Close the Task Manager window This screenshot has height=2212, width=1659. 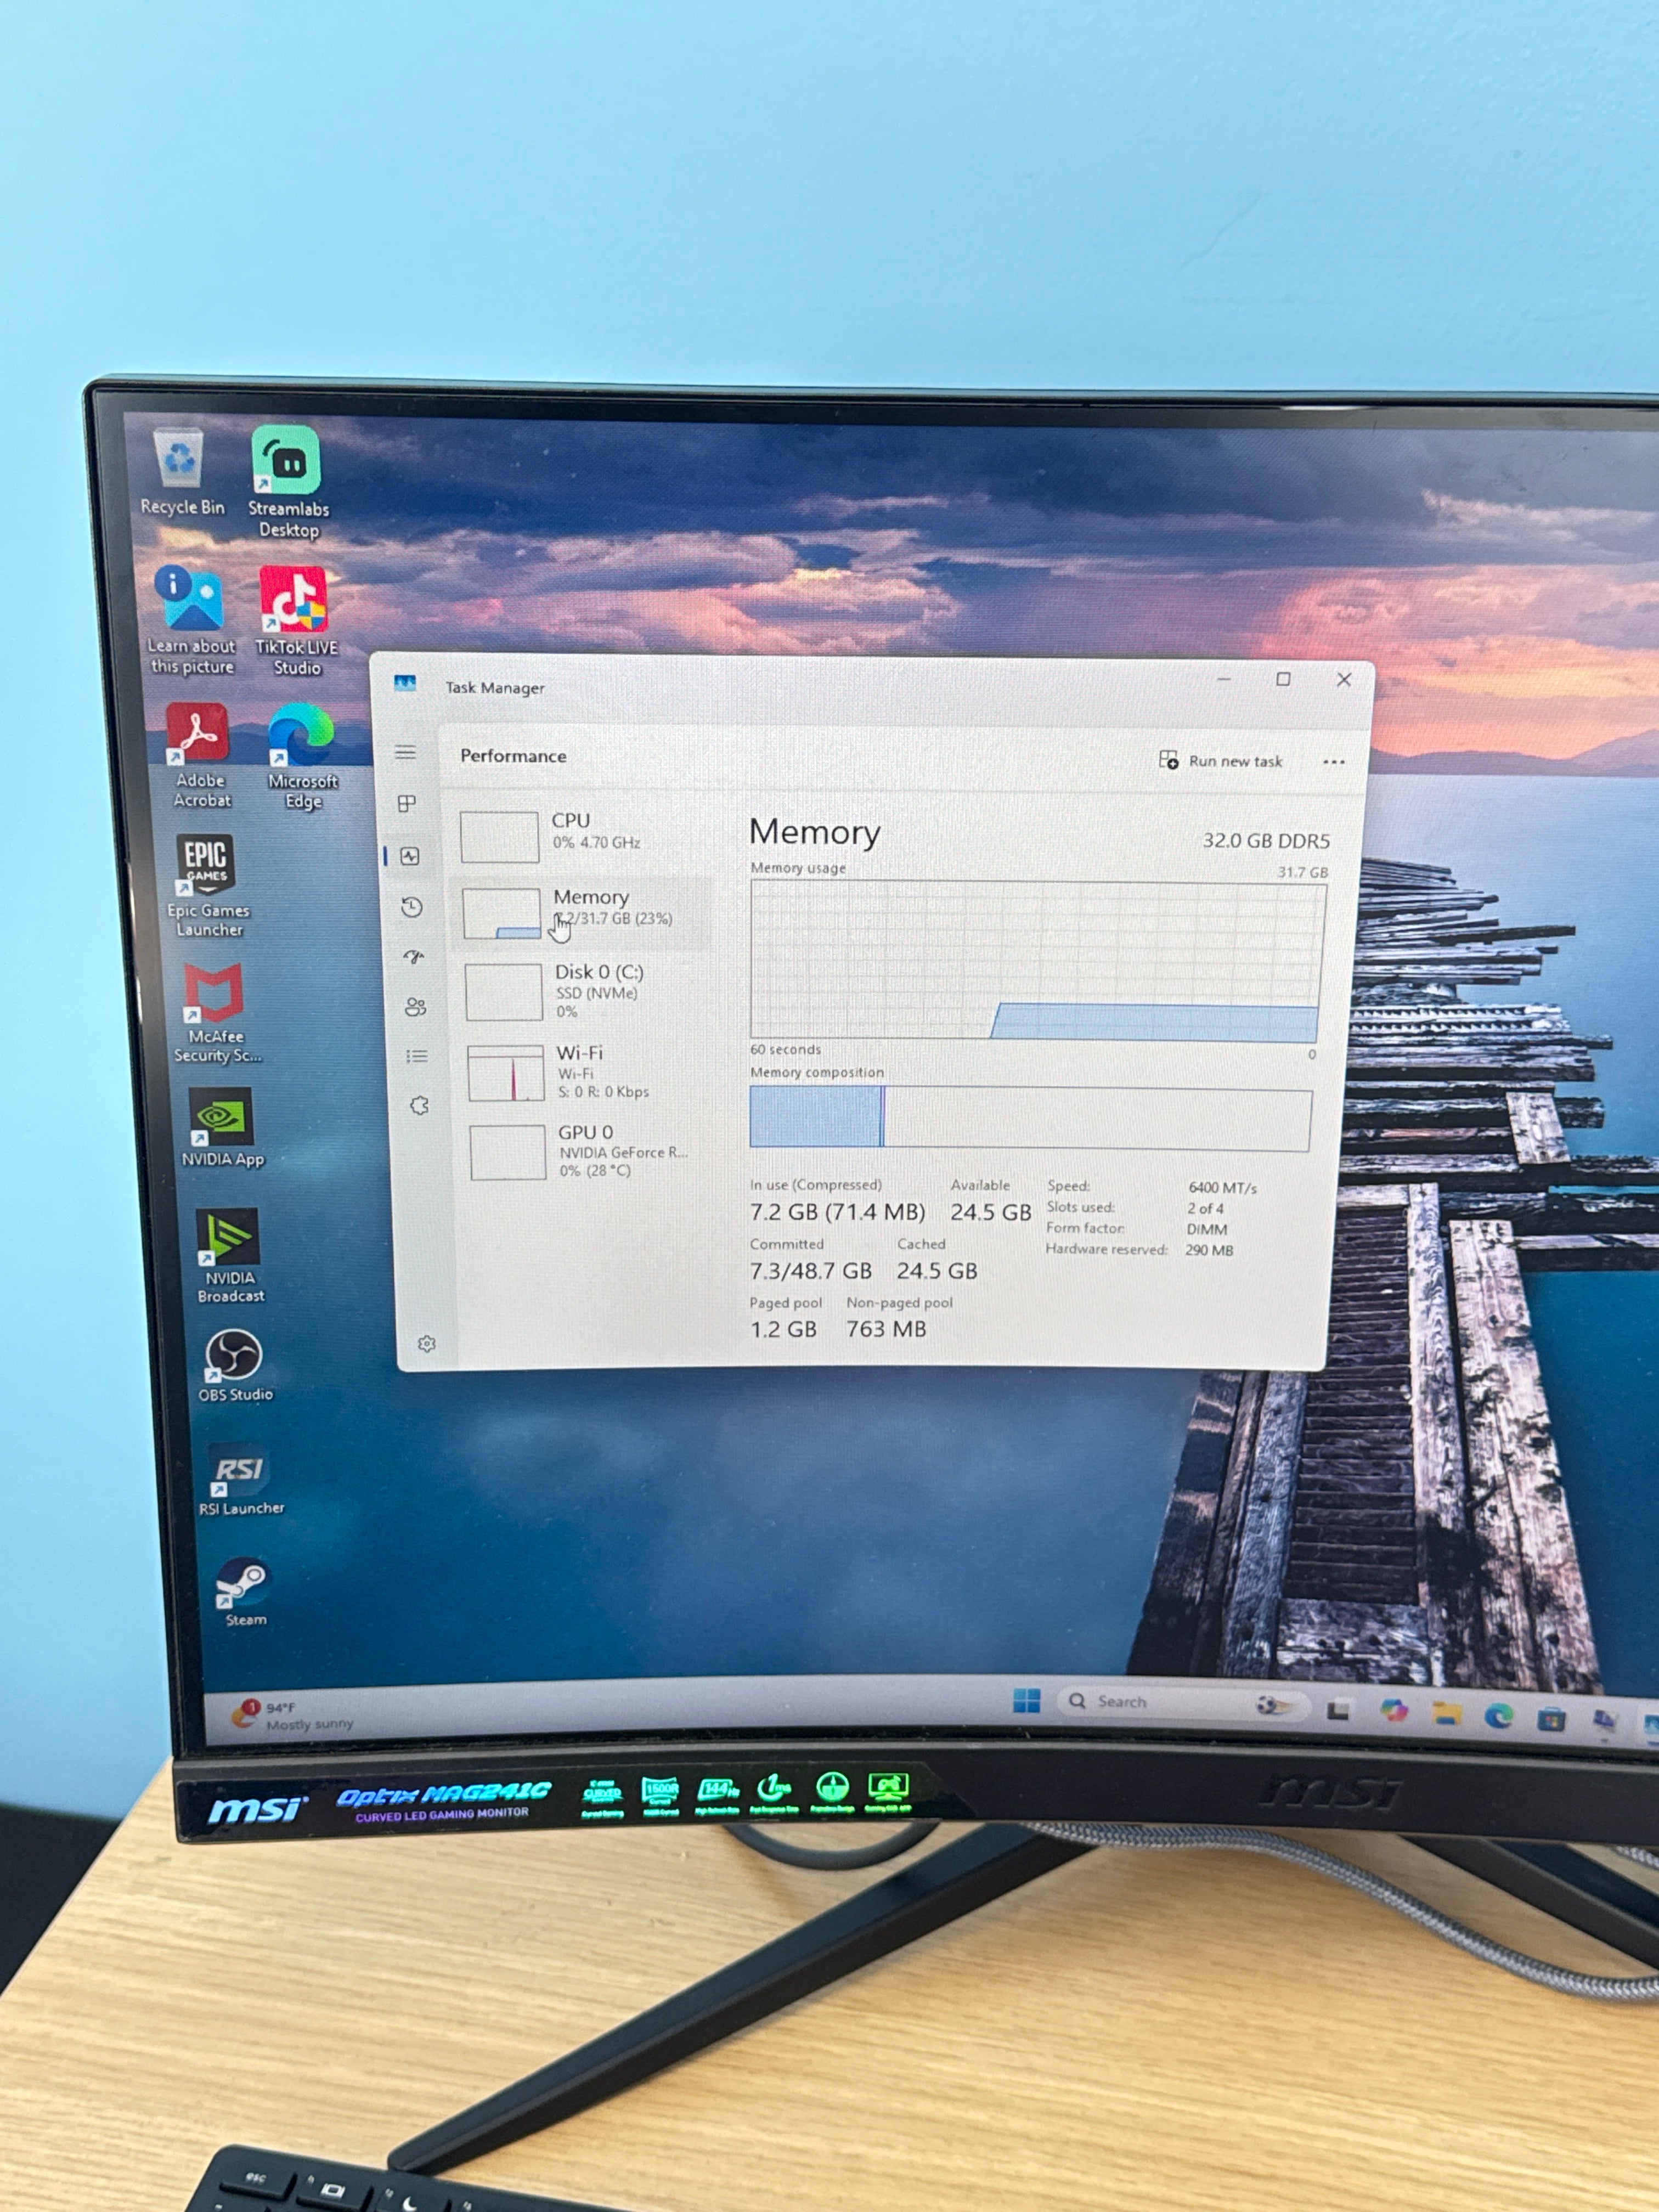point(1344,679)
